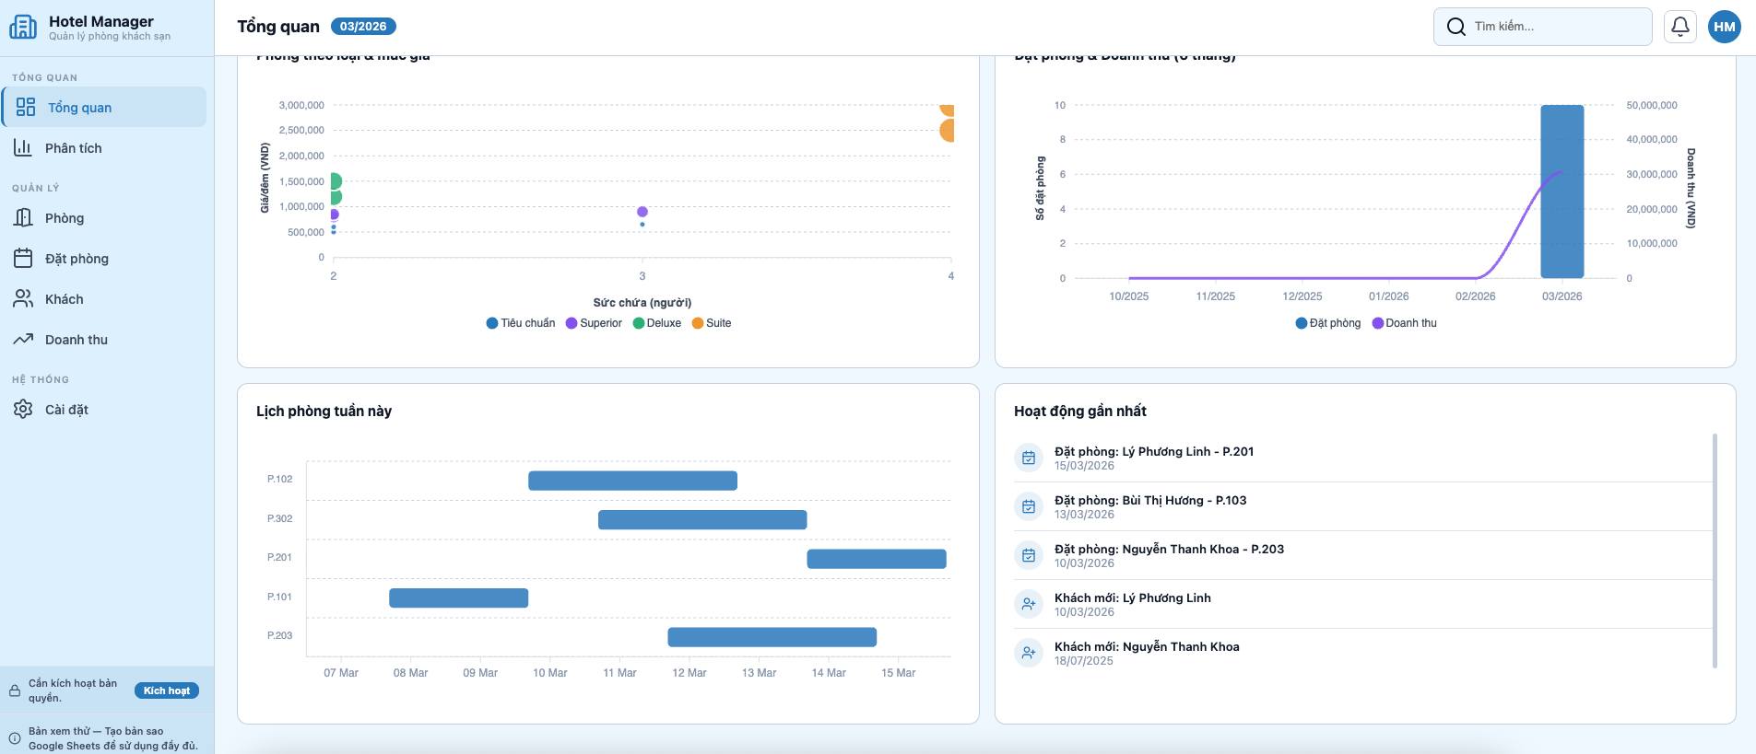Go to Phòng rooms section
The height and width of the screenshot is (754, 1756).
point(64,218)
